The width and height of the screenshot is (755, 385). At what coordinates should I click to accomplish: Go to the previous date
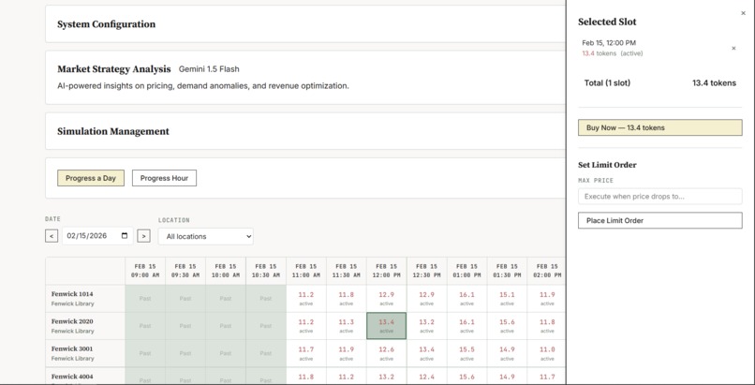[52, 236]
